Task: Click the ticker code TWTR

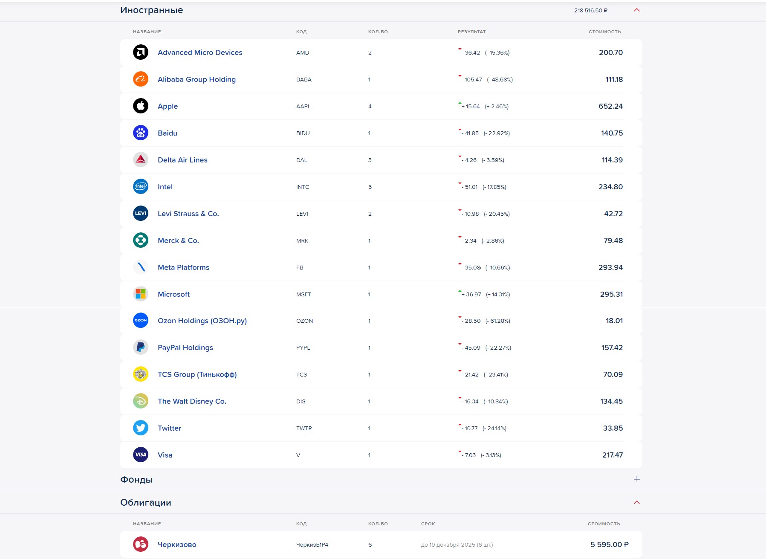Action: click(304, 429)
